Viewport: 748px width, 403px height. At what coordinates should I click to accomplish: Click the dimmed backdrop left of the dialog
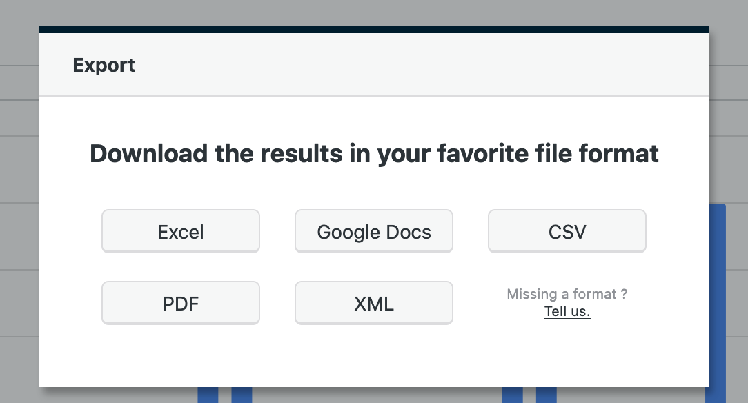coord(19,207)
